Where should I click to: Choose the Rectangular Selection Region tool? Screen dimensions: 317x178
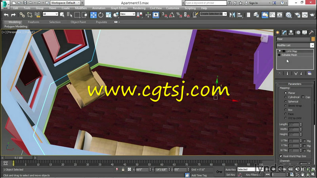77,15
